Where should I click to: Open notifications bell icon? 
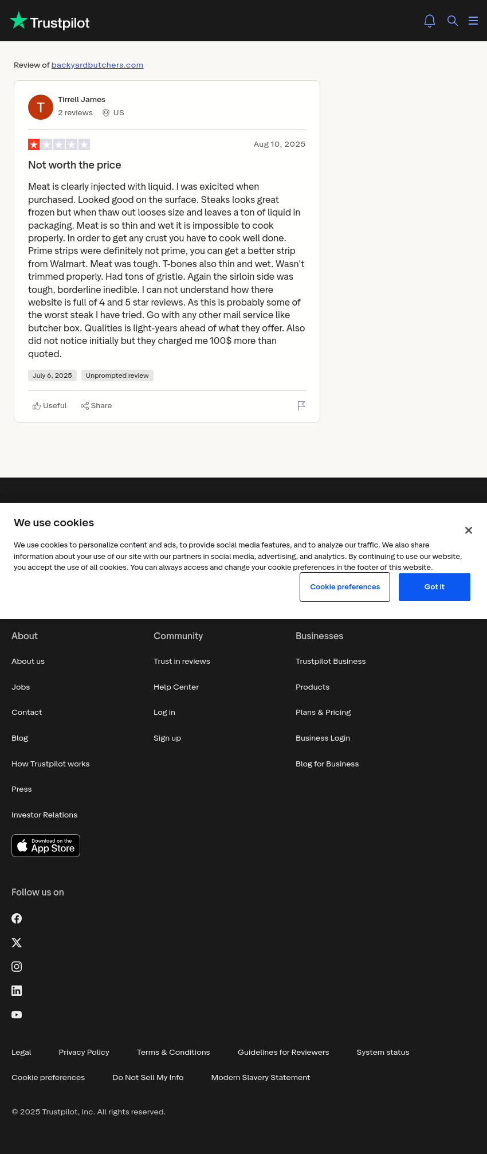[x=430, y=21]
